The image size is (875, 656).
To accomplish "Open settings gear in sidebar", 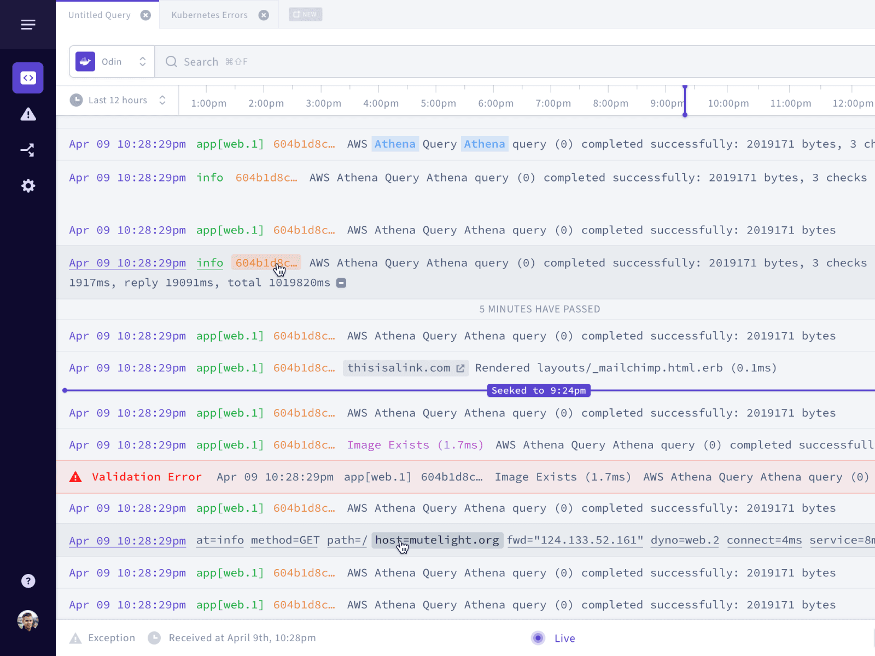I will tap(28, 186).
